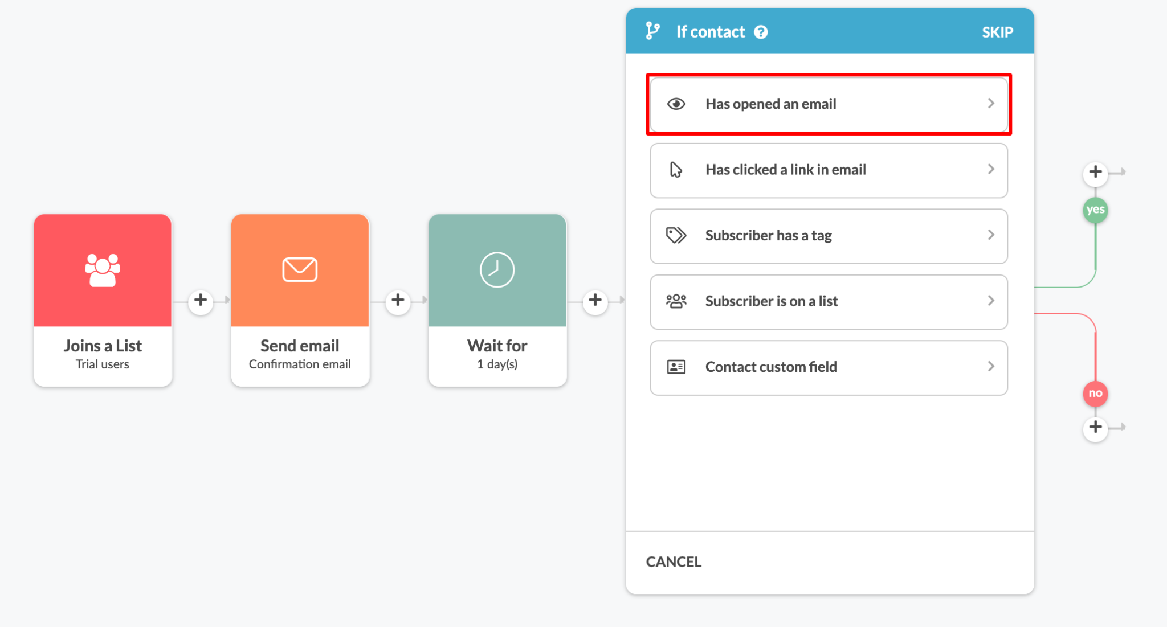Viewport: 1167px width, 627px height.
Task: Expand Has opened an email chevron
Action: pyautogui.click(x=991, y=103)
